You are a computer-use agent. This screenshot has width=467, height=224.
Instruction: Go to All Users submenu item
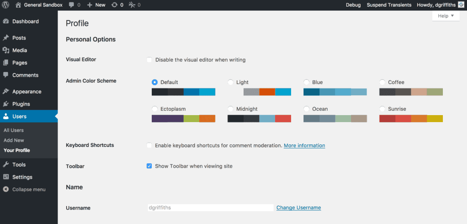tap(14, 130)
